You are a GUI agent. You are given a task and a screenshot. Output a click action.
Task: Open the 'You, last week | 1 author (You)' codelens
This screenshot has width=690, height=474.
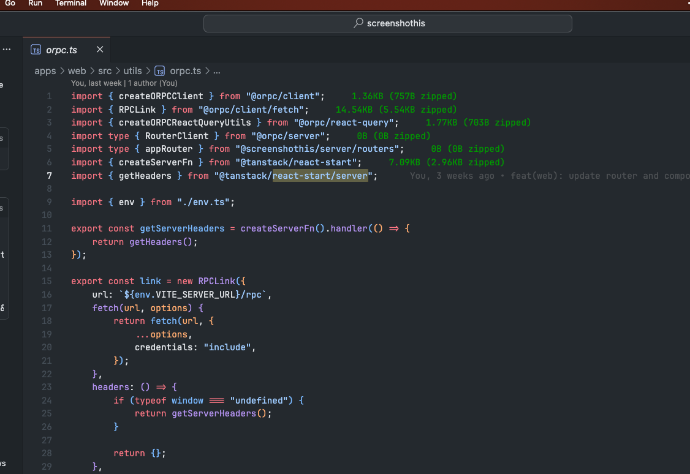tap(124, 83)
